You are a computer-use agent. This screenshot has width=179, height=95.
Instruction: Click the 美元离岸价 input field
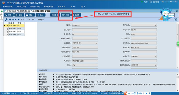click(85, 47)
